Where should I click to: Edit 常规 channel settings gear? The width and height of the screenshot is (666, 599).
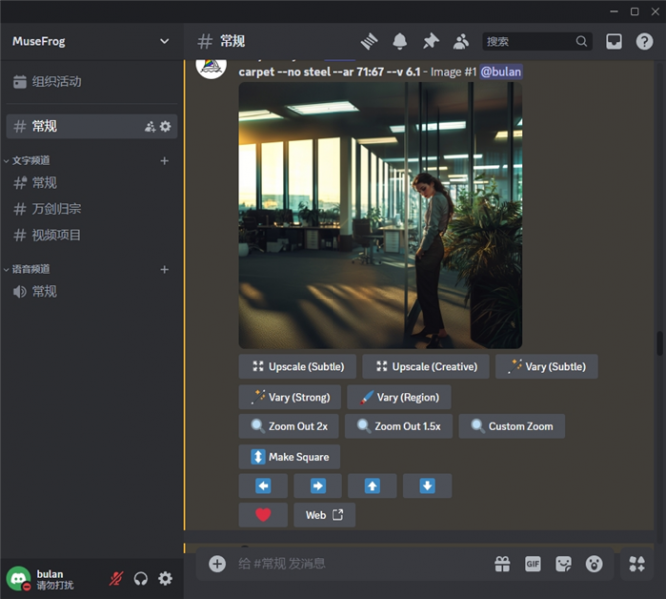(x=165, y=126)
